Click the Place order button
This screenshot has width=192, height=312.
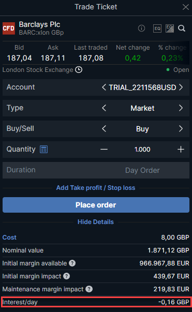click(x=96, y=205)
